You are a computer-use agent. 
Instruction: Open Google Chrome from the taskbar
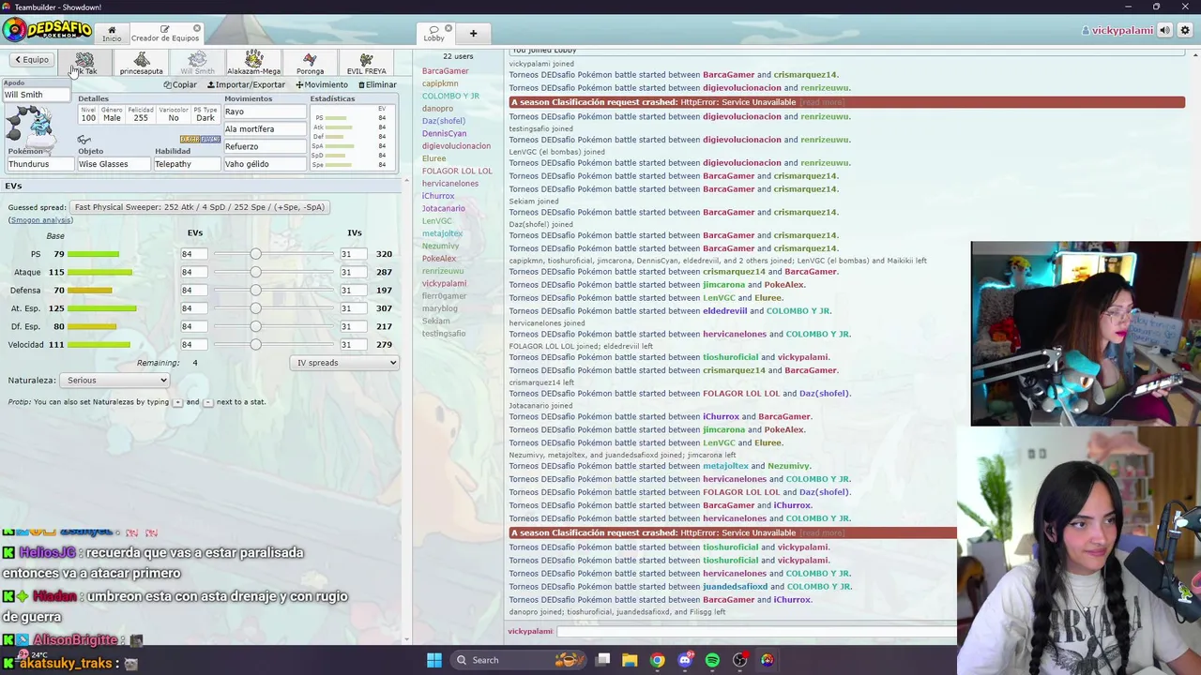[x=657, y=660]
